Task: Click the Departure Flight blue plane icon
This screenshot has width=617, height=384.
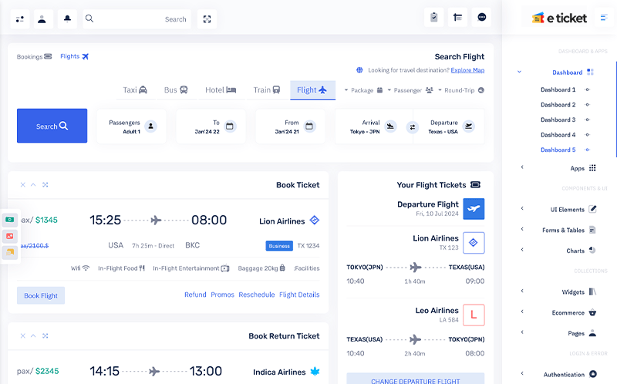Action: coord(474,208)
